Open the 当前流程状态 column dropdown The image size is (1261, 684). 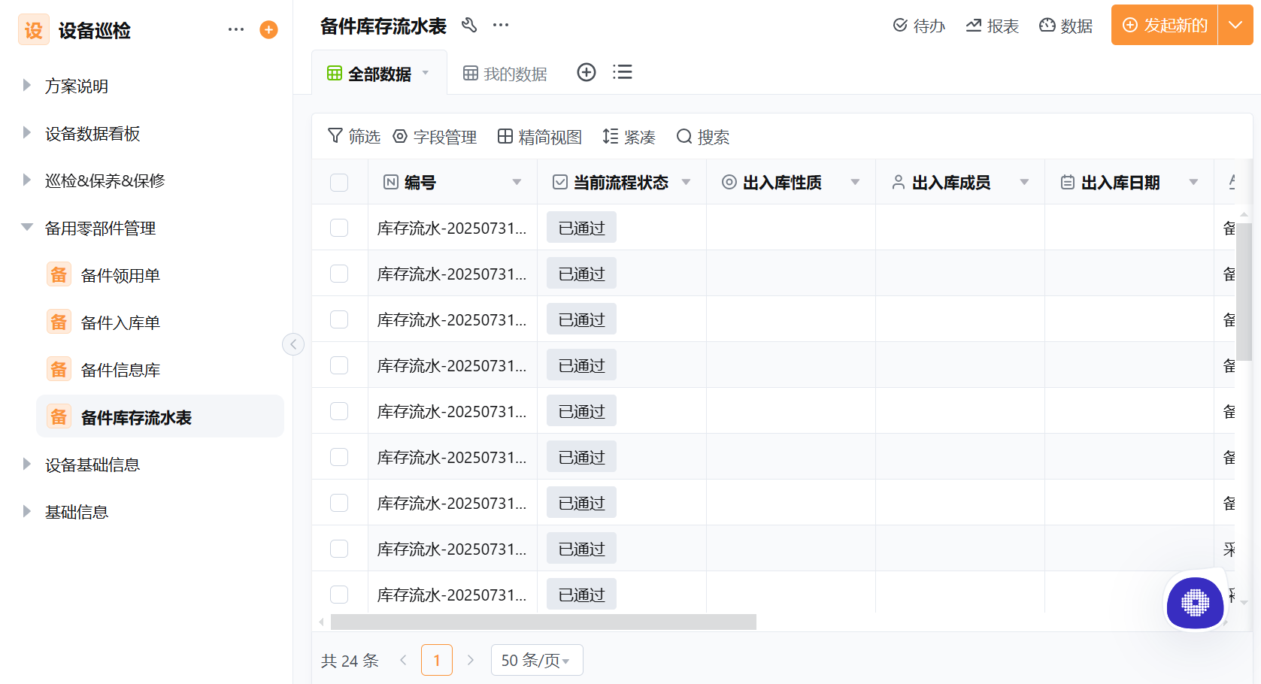tap(685, 182)
